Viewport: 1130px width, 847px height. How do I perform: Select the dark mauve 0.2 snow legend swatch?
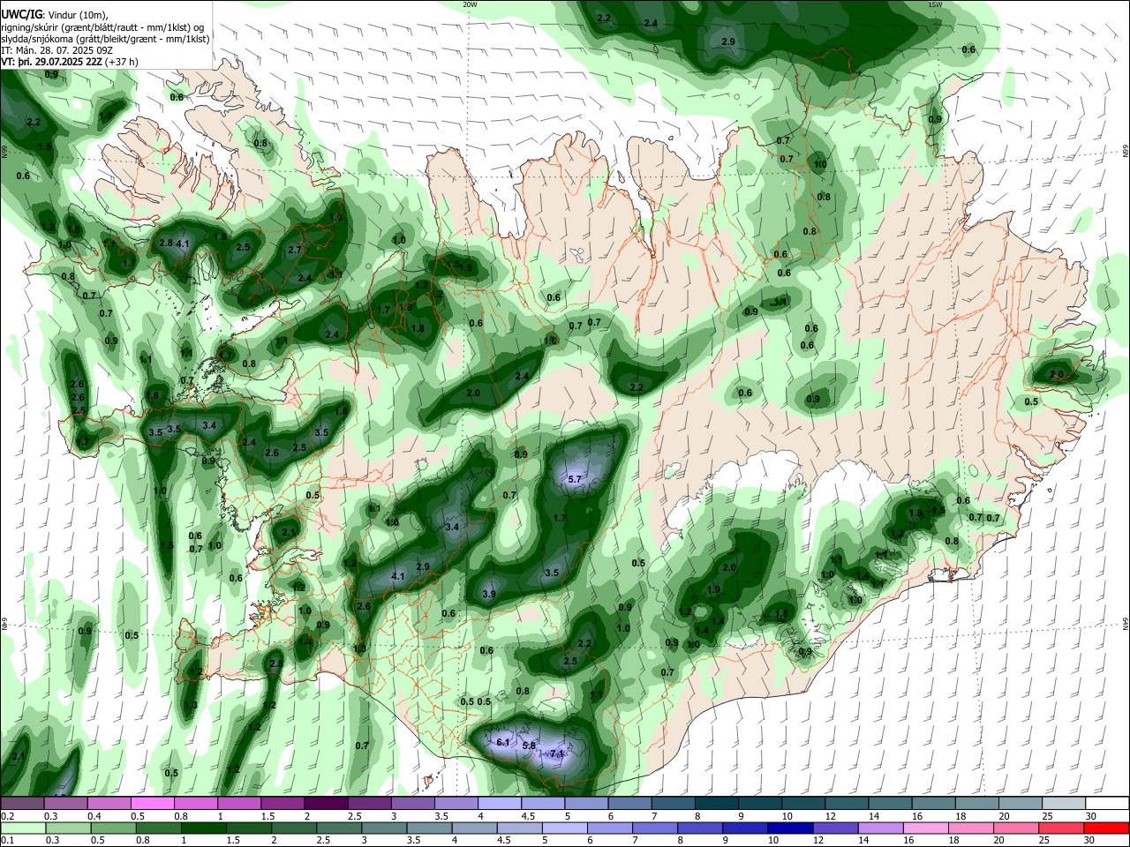click(23, 804)
